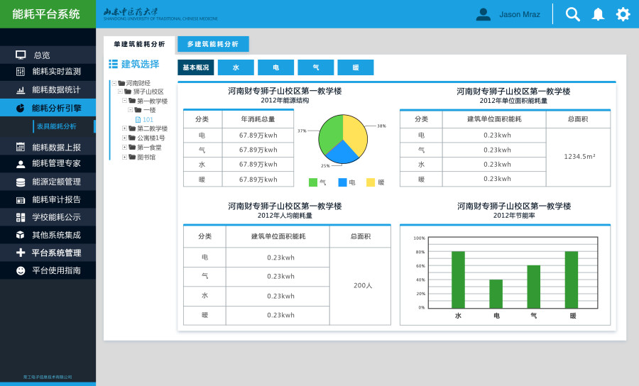
Task: Click the plus icon beside 平台系统管理
Action: tap(21, 253)
